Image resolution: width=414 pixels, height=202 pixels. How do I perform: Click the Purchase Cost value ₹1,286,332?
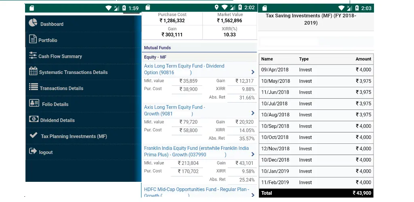172,21
